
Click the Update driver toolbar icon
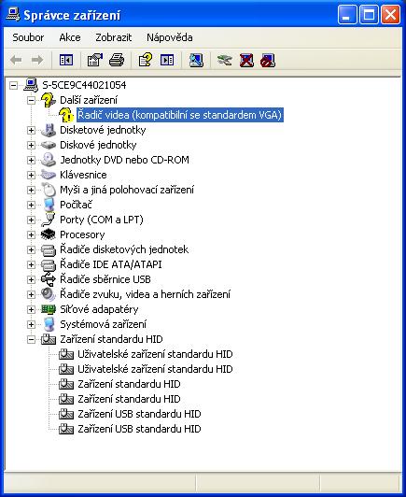225,60
